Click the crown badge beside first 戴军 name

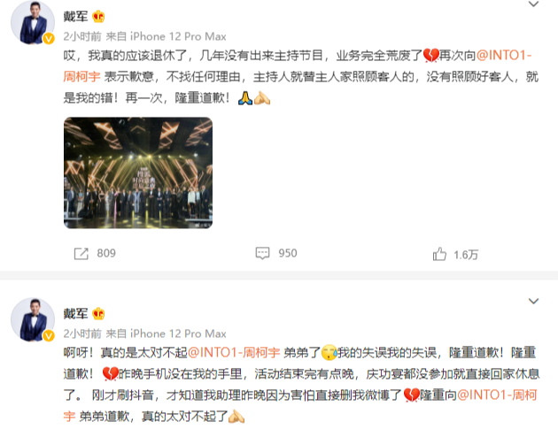[x=98, y=17]
